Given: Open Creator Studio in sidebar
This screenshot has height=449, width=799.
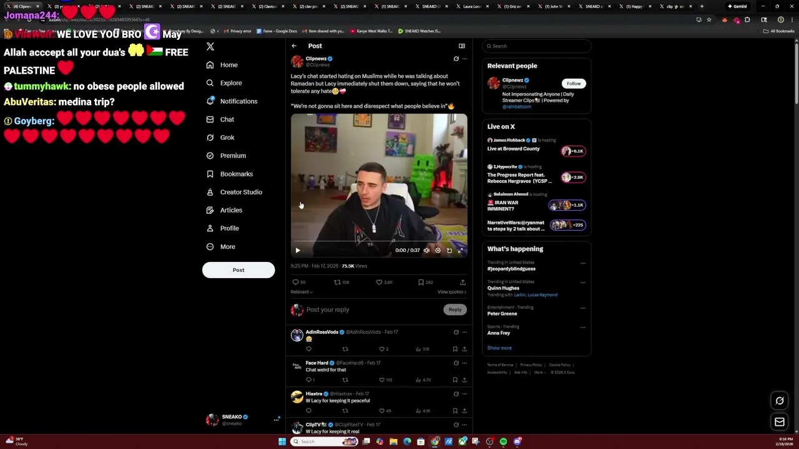Looking at the screenshot, I should 234,192.
